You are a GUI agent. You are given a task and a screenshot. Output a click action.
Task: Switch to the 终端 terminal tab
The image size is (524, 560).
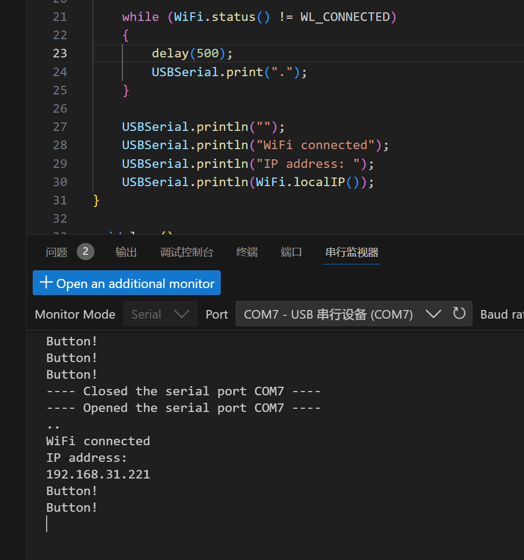point(246,252)
